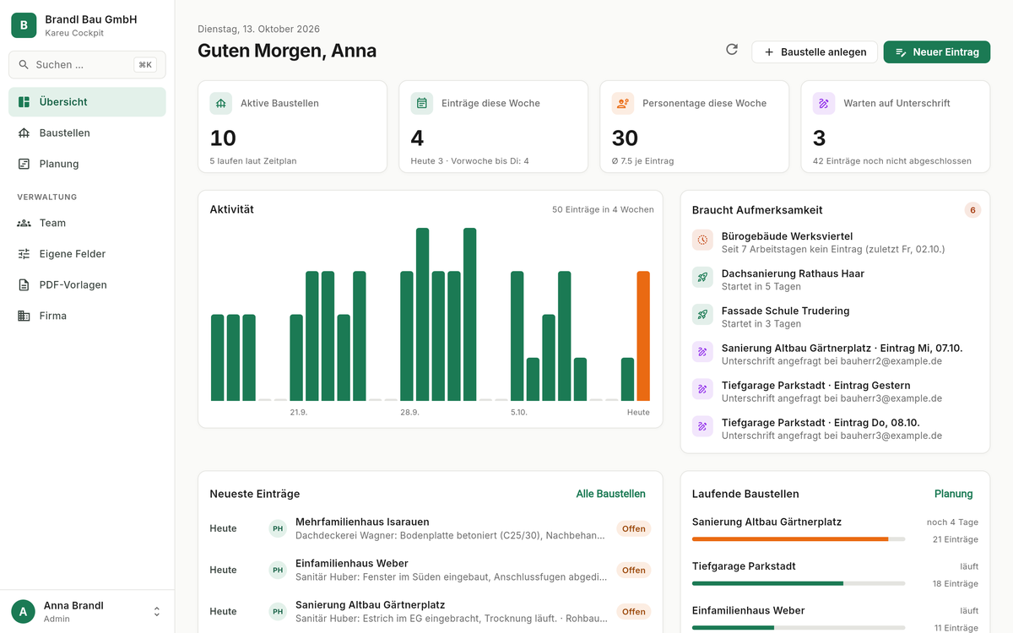Click Anna Brandl's avatar in the sidebar
Screen dimensions: 1013x633
24,611
